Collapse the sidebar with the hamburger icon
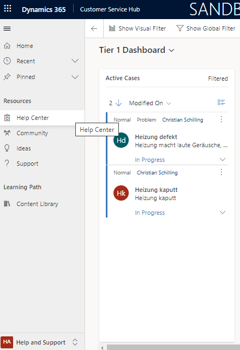The height and width of the screenshot is (350, 240). click(7, 28)
